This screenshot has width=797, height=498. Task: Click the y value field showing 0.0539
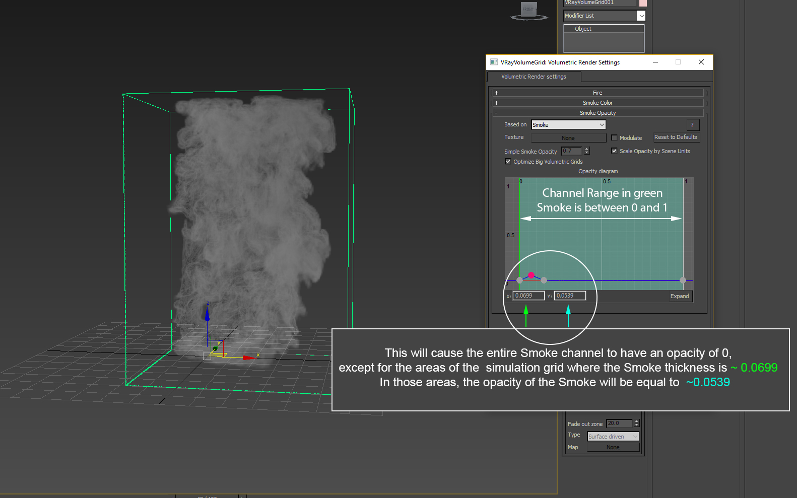click(570, 296)
